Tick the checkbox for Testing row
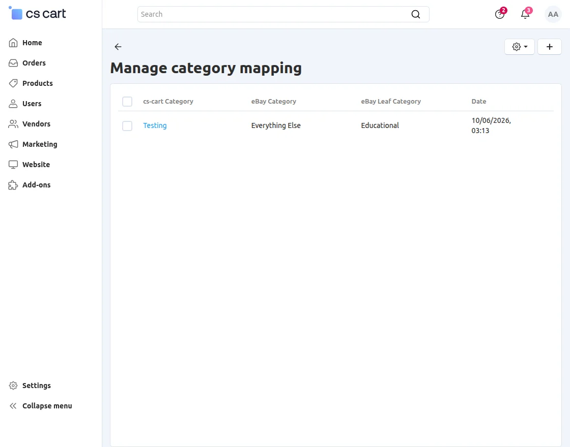 pos(127,125)
